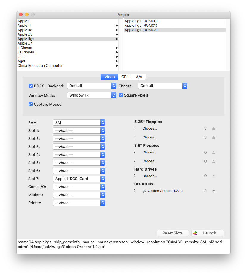The width and height of the screenshot is (247, 276).
Task: Minimize the Ample window
Action: [x=27, y=15]
